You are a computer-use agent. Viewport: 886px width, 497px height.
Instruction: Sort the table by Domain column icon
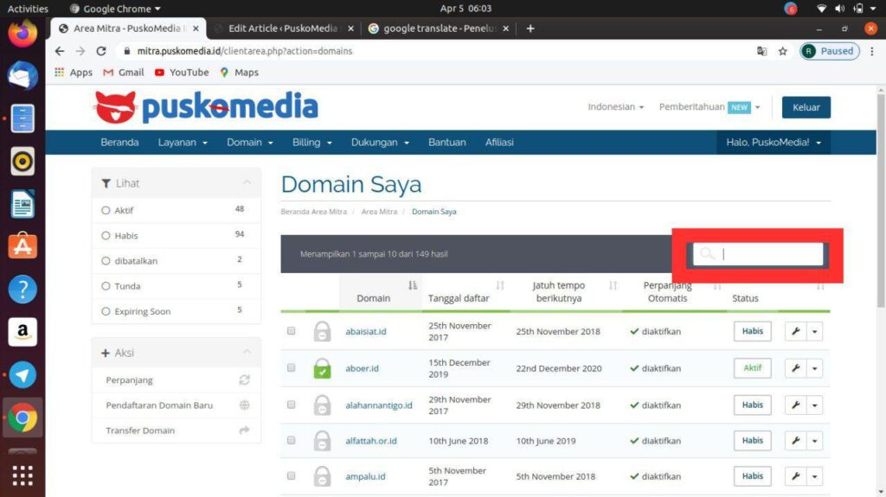click(x=413, y=285)
